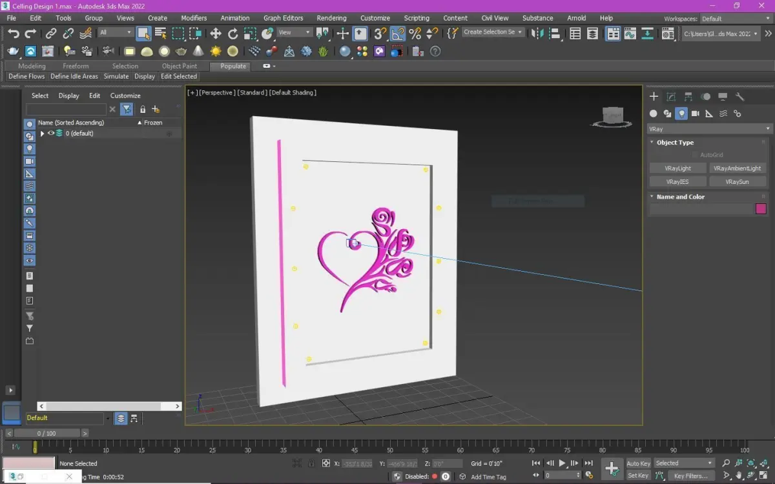775x484 pixels.
Task: Undo the last action
Action: [x=14, y=33]
